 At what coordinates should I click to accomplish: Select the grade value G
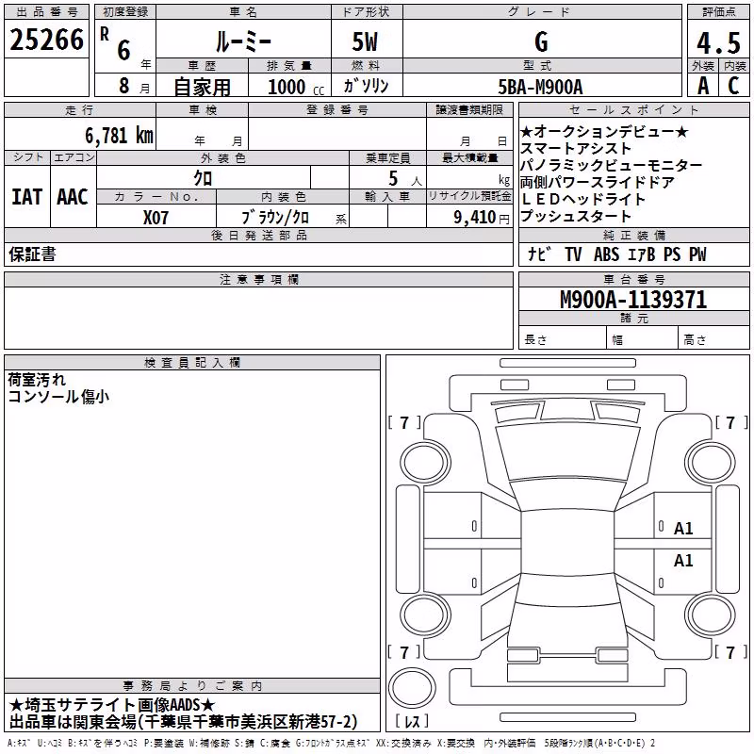pyautogui.click(x=541, y=41)
